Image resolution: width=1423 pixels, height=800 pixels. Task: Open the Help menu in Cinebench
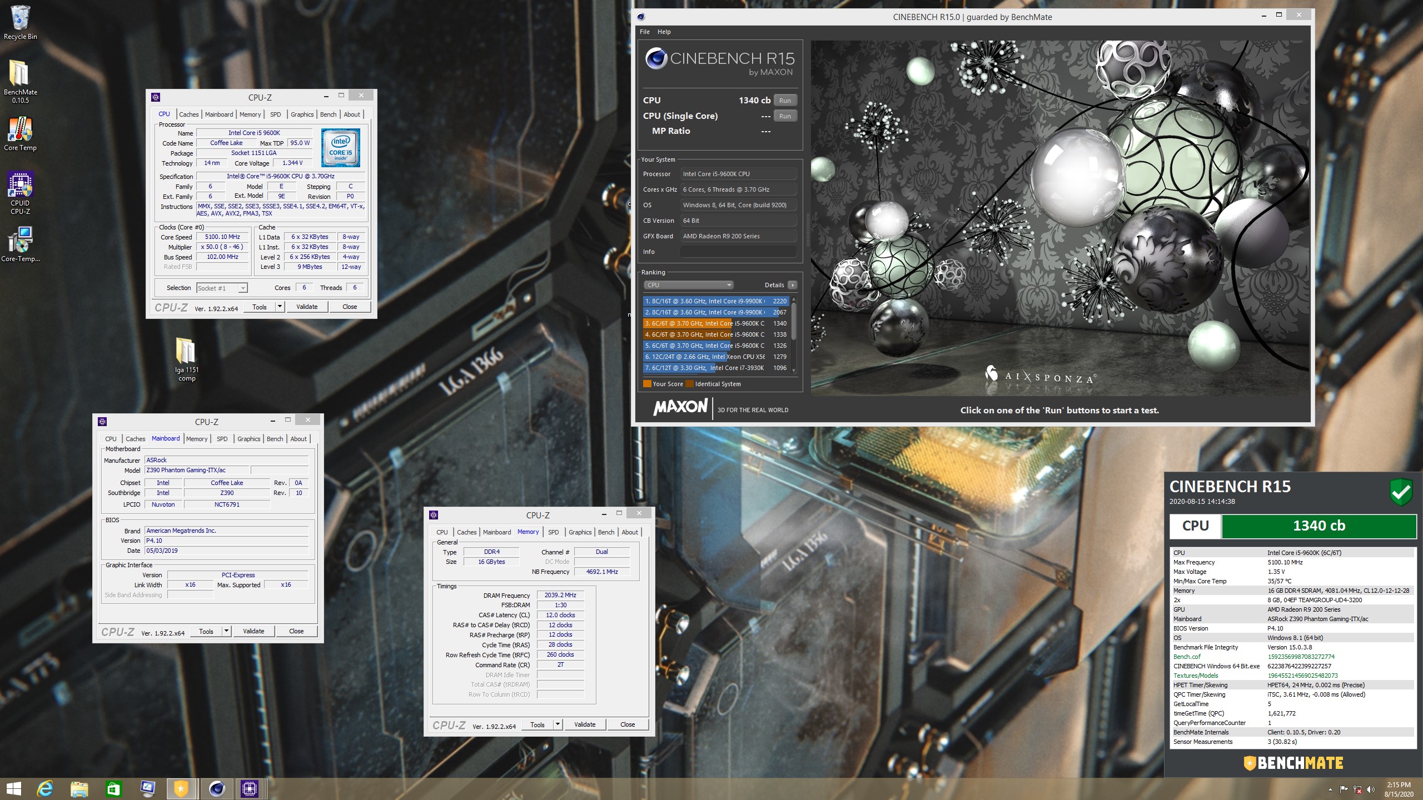point(664,32)
